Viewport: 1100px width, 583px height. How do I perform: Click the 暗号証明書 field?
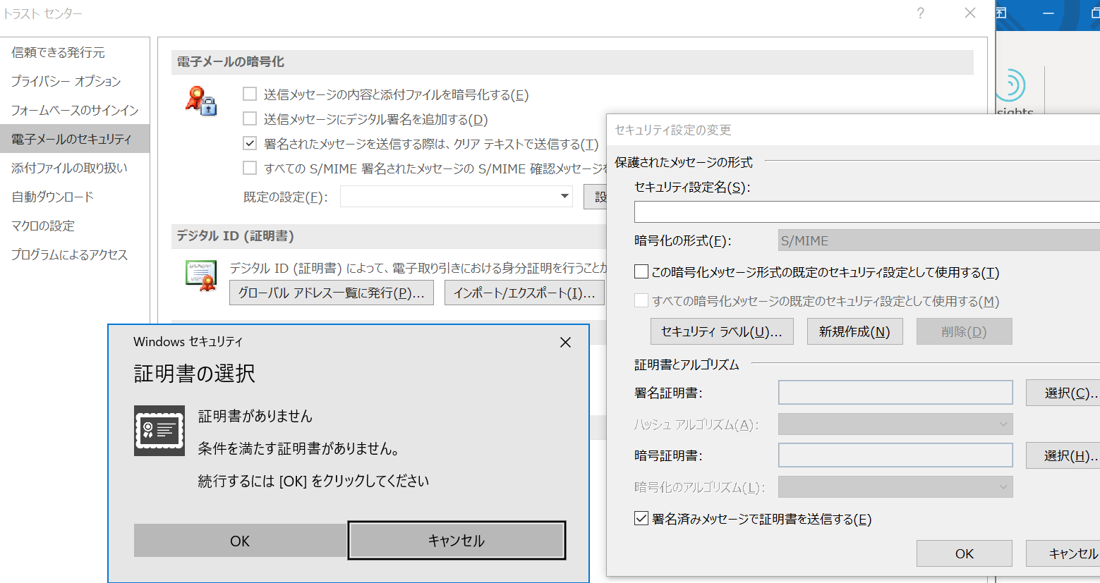point(895,455)
